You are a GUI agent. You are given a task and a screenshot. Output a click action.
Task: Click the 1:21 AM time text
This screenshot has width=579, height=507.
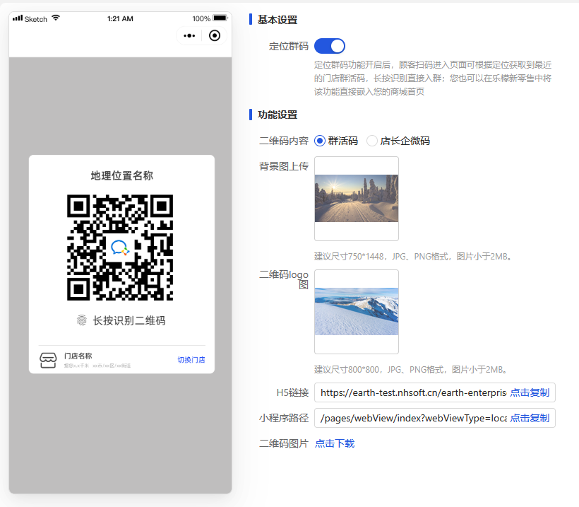pyautogui.click(x=120, y=18)
